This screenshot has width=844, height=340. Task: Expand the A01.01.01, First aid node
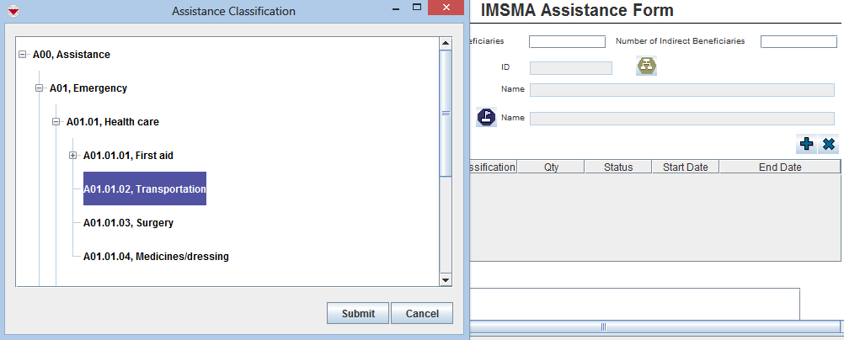pyautogui.click(x=72, y=156)
